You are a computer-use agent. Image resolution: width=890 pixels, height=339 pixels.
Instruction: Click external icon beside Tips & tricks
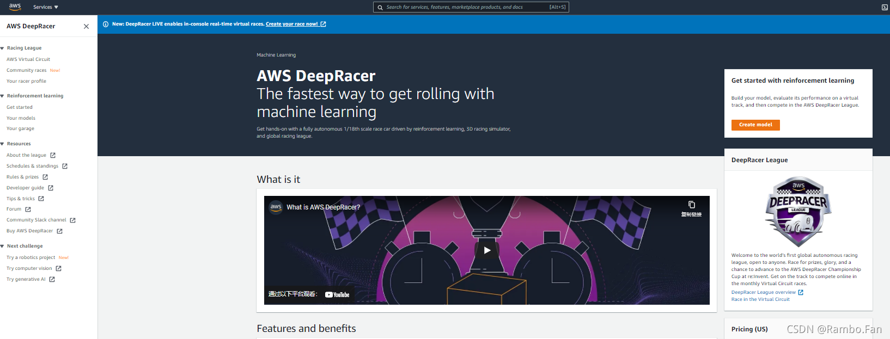pyautogui.click(x=41, y=199)
